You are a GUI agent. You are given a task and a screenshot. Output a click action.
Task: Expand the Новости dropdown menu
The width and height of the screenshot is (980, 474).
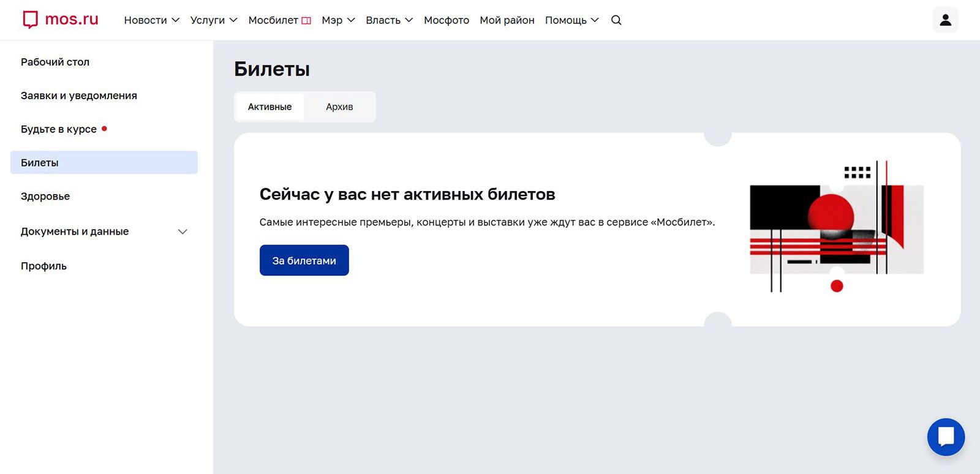[151, 20]
